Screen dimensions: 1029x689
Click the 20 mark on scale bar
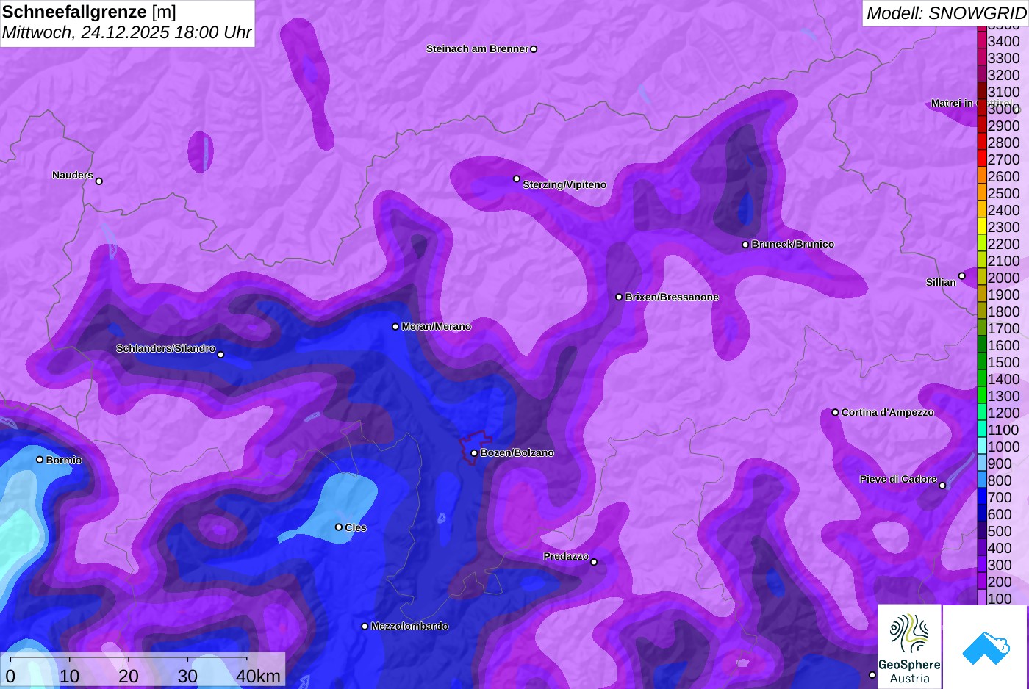129,677
